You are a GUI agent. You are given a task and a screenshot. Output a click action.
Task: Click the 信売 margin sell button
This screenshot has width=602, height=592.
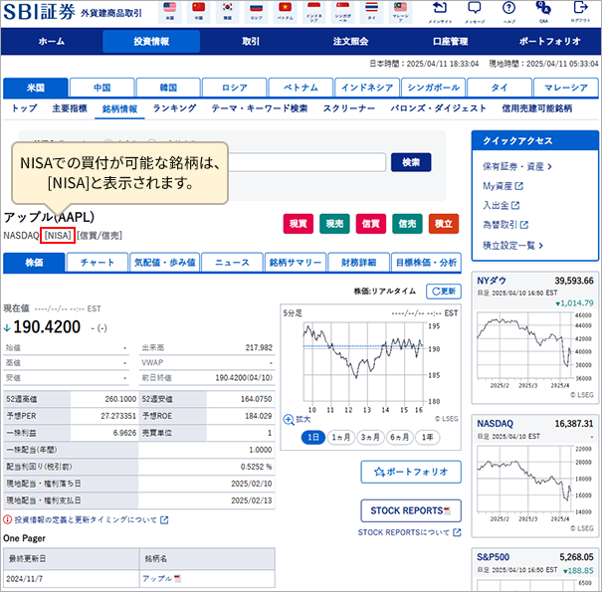coord(407,224)
